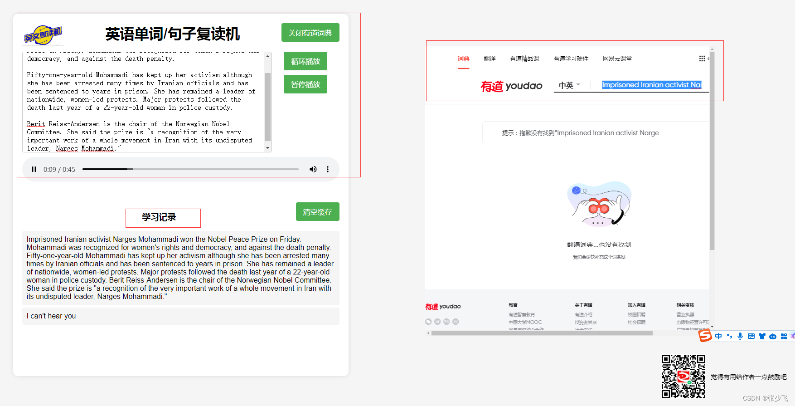Open the 网易云课堂 tab
The height and width of the screenshot is (406, 795).
coord(617,59)
